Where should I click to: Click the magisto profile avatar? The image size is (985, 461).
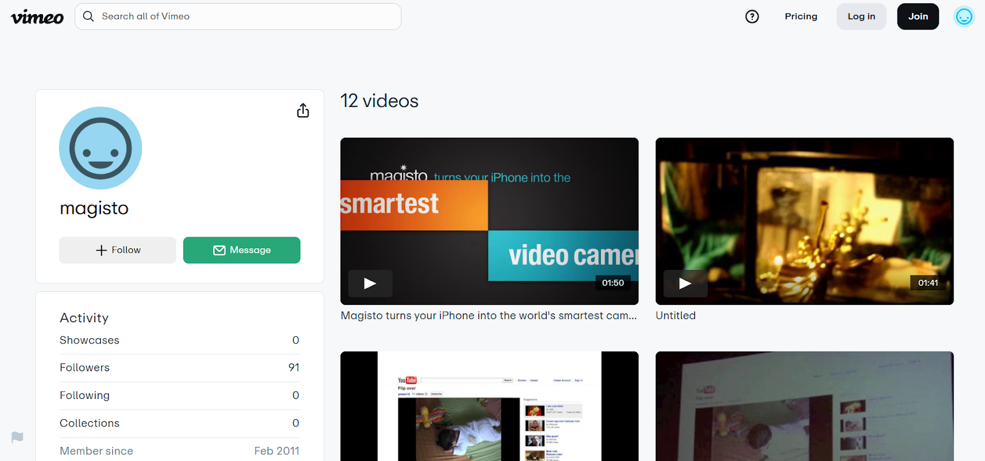click(100, 148)
